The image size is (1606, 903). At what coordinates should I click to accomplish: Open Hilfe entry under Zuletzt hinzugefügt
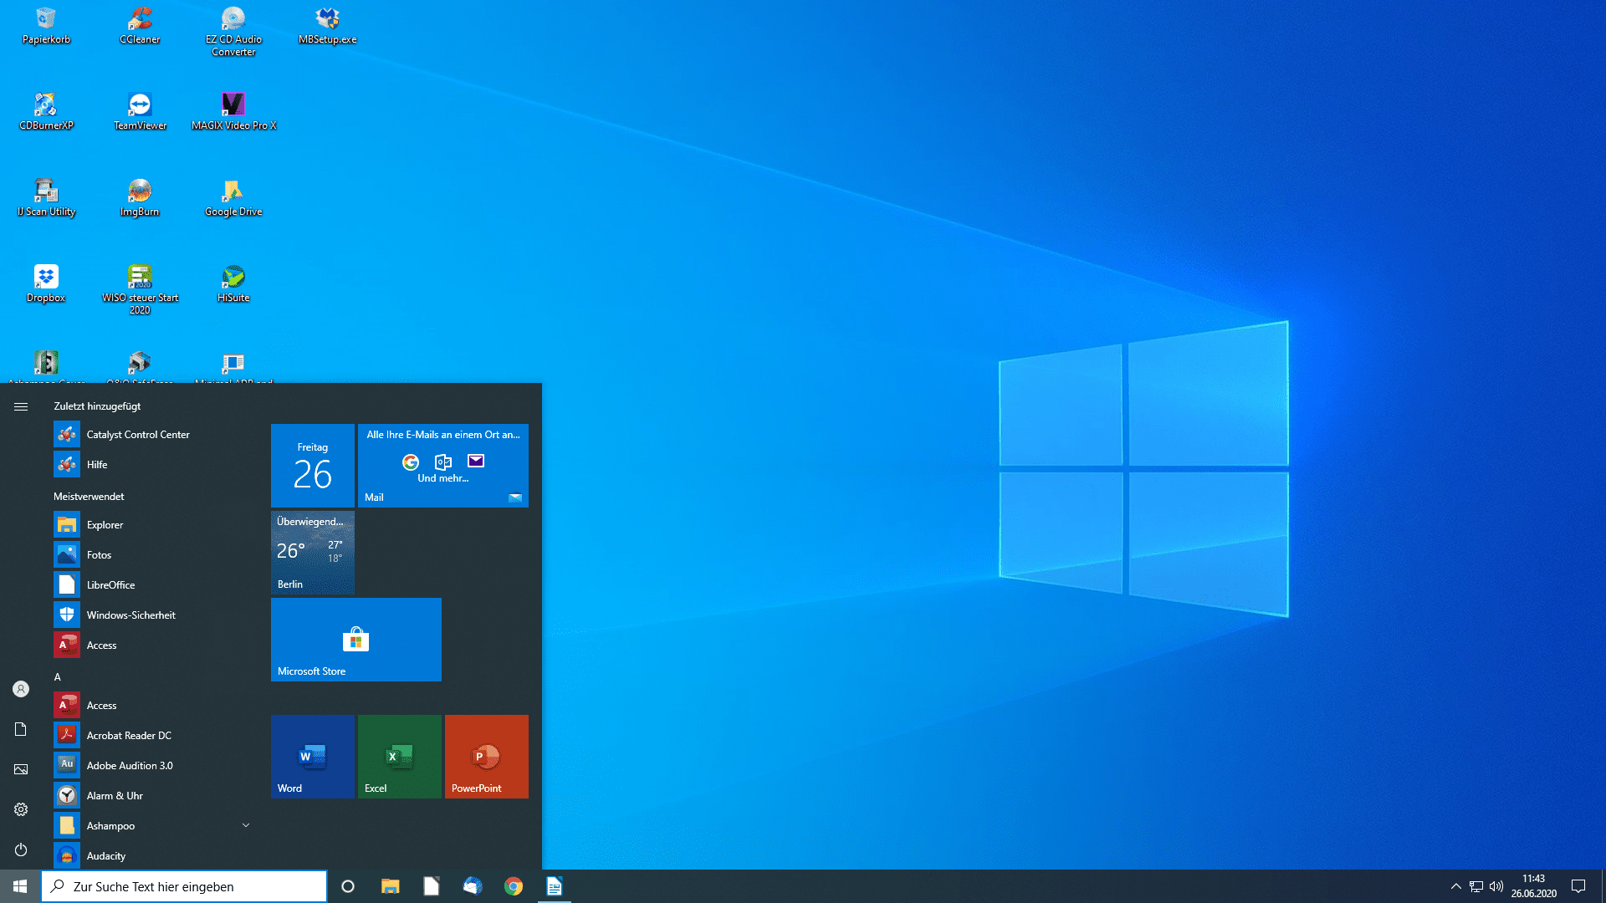[155, 465]
